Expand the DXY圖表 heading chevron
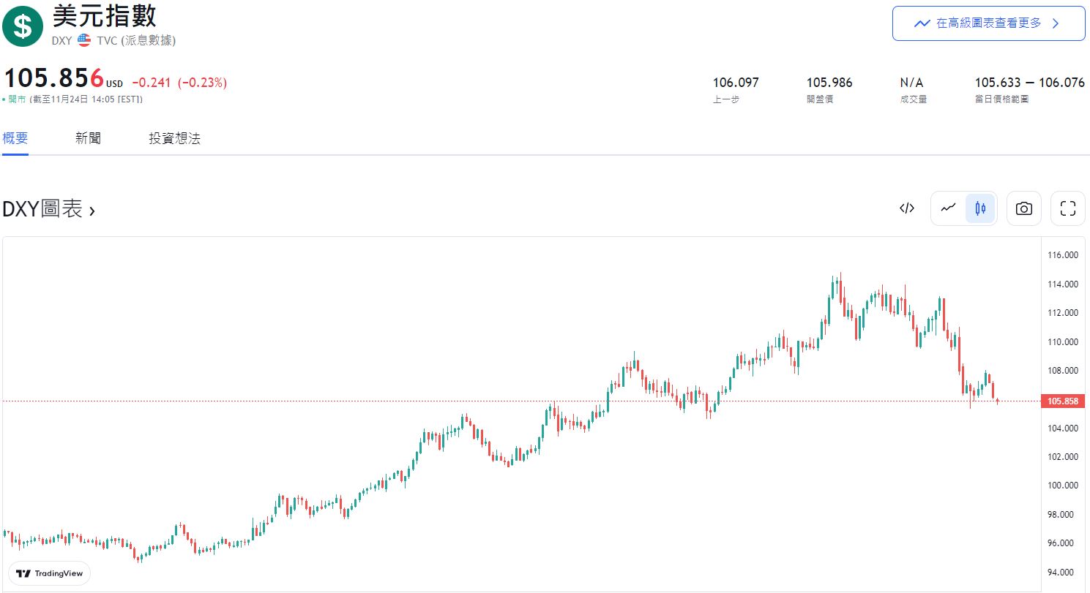Viewport: 1090px width, 593px height. click(x=92, y=211)
